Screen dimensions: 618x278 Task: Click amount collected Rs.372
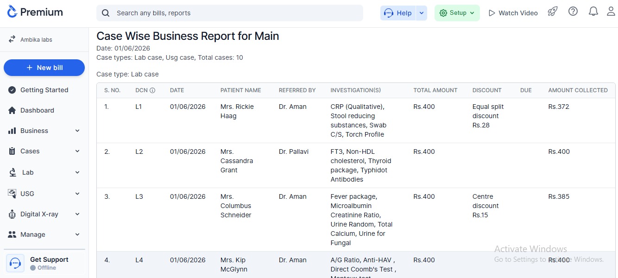coord(559,107)
